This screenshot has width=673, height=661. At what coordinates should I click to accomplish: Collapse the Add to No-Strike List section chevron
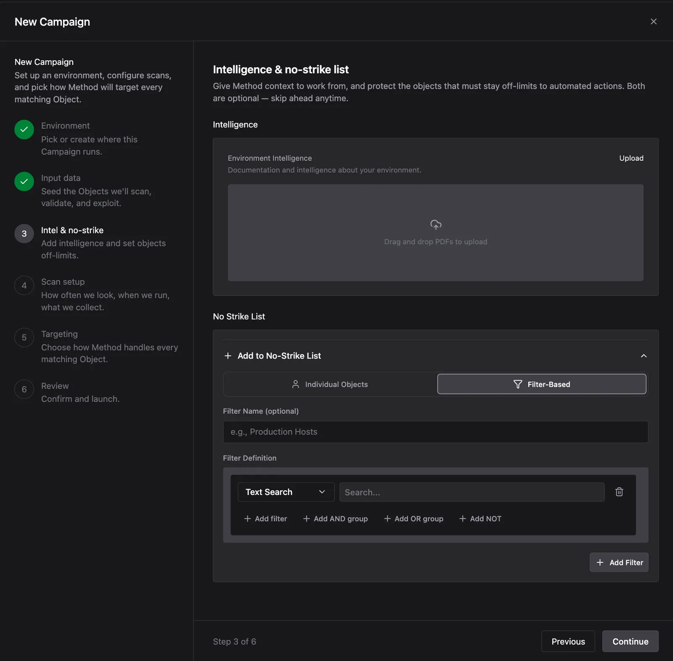point(644,356)
